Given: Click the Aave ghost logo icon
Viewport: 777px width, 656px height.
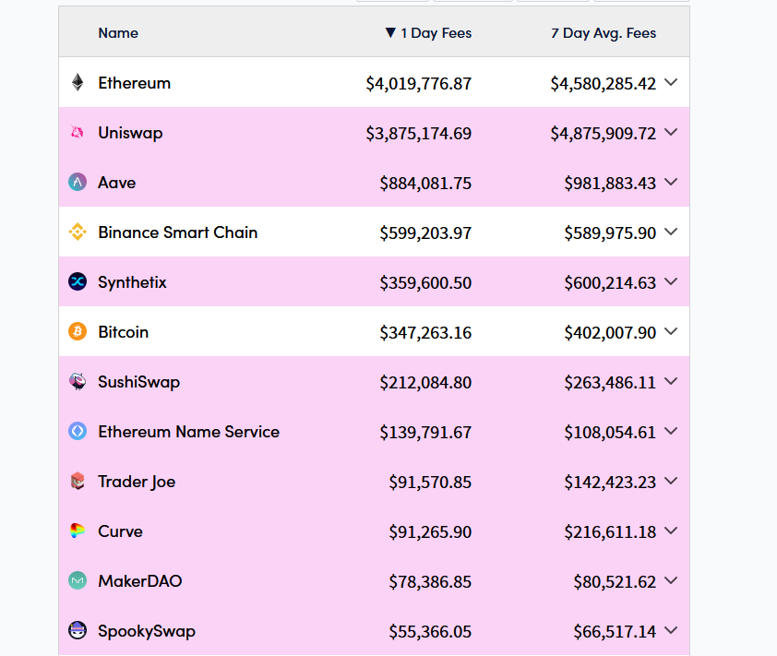Looking at the screenshot, I should [x=78, y=182].
